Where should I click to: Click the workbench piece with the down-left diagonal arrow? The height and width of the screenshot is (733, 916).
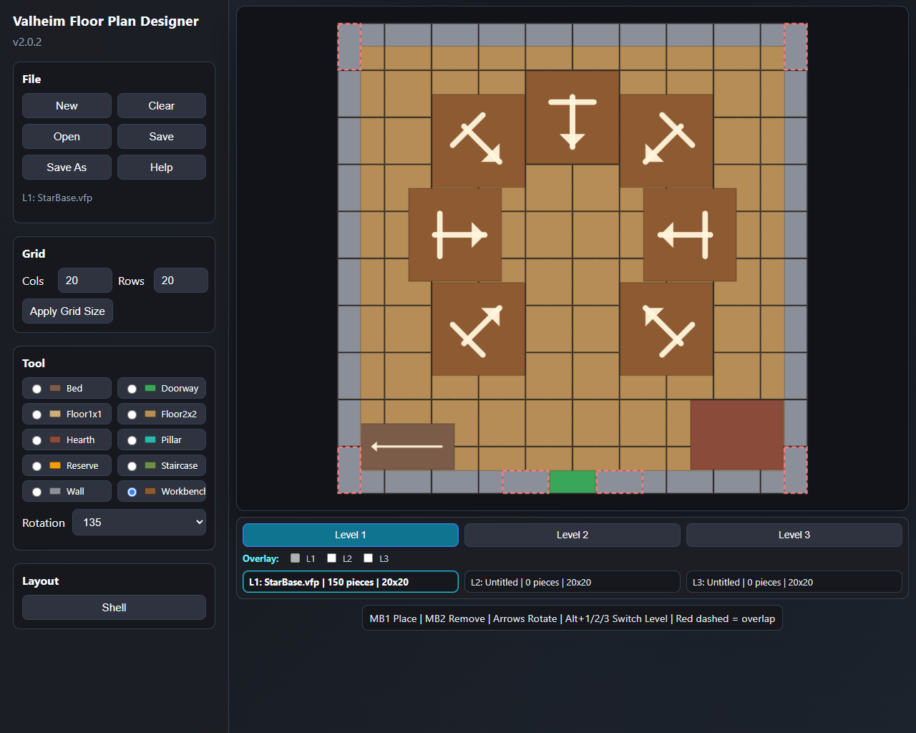666,141
